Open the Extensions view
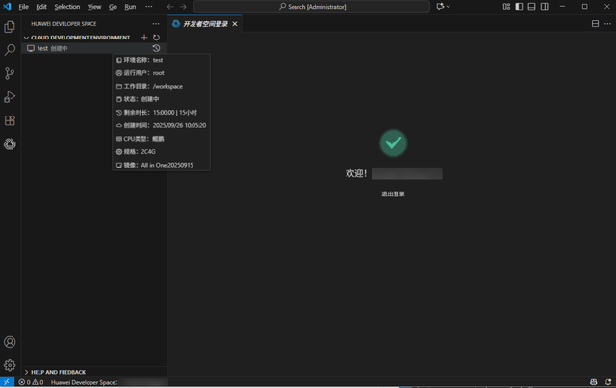 [x=10, y=120]
